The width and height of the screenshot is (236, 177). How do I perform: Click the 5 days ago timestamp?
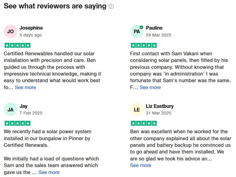30,35
